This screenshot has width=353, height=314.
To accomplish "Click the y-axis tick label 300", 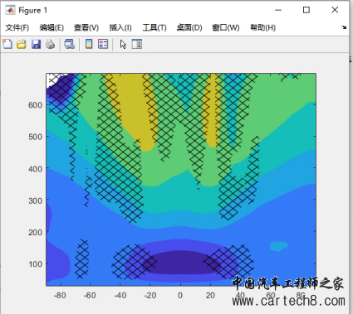I will (x=35, y=200).
